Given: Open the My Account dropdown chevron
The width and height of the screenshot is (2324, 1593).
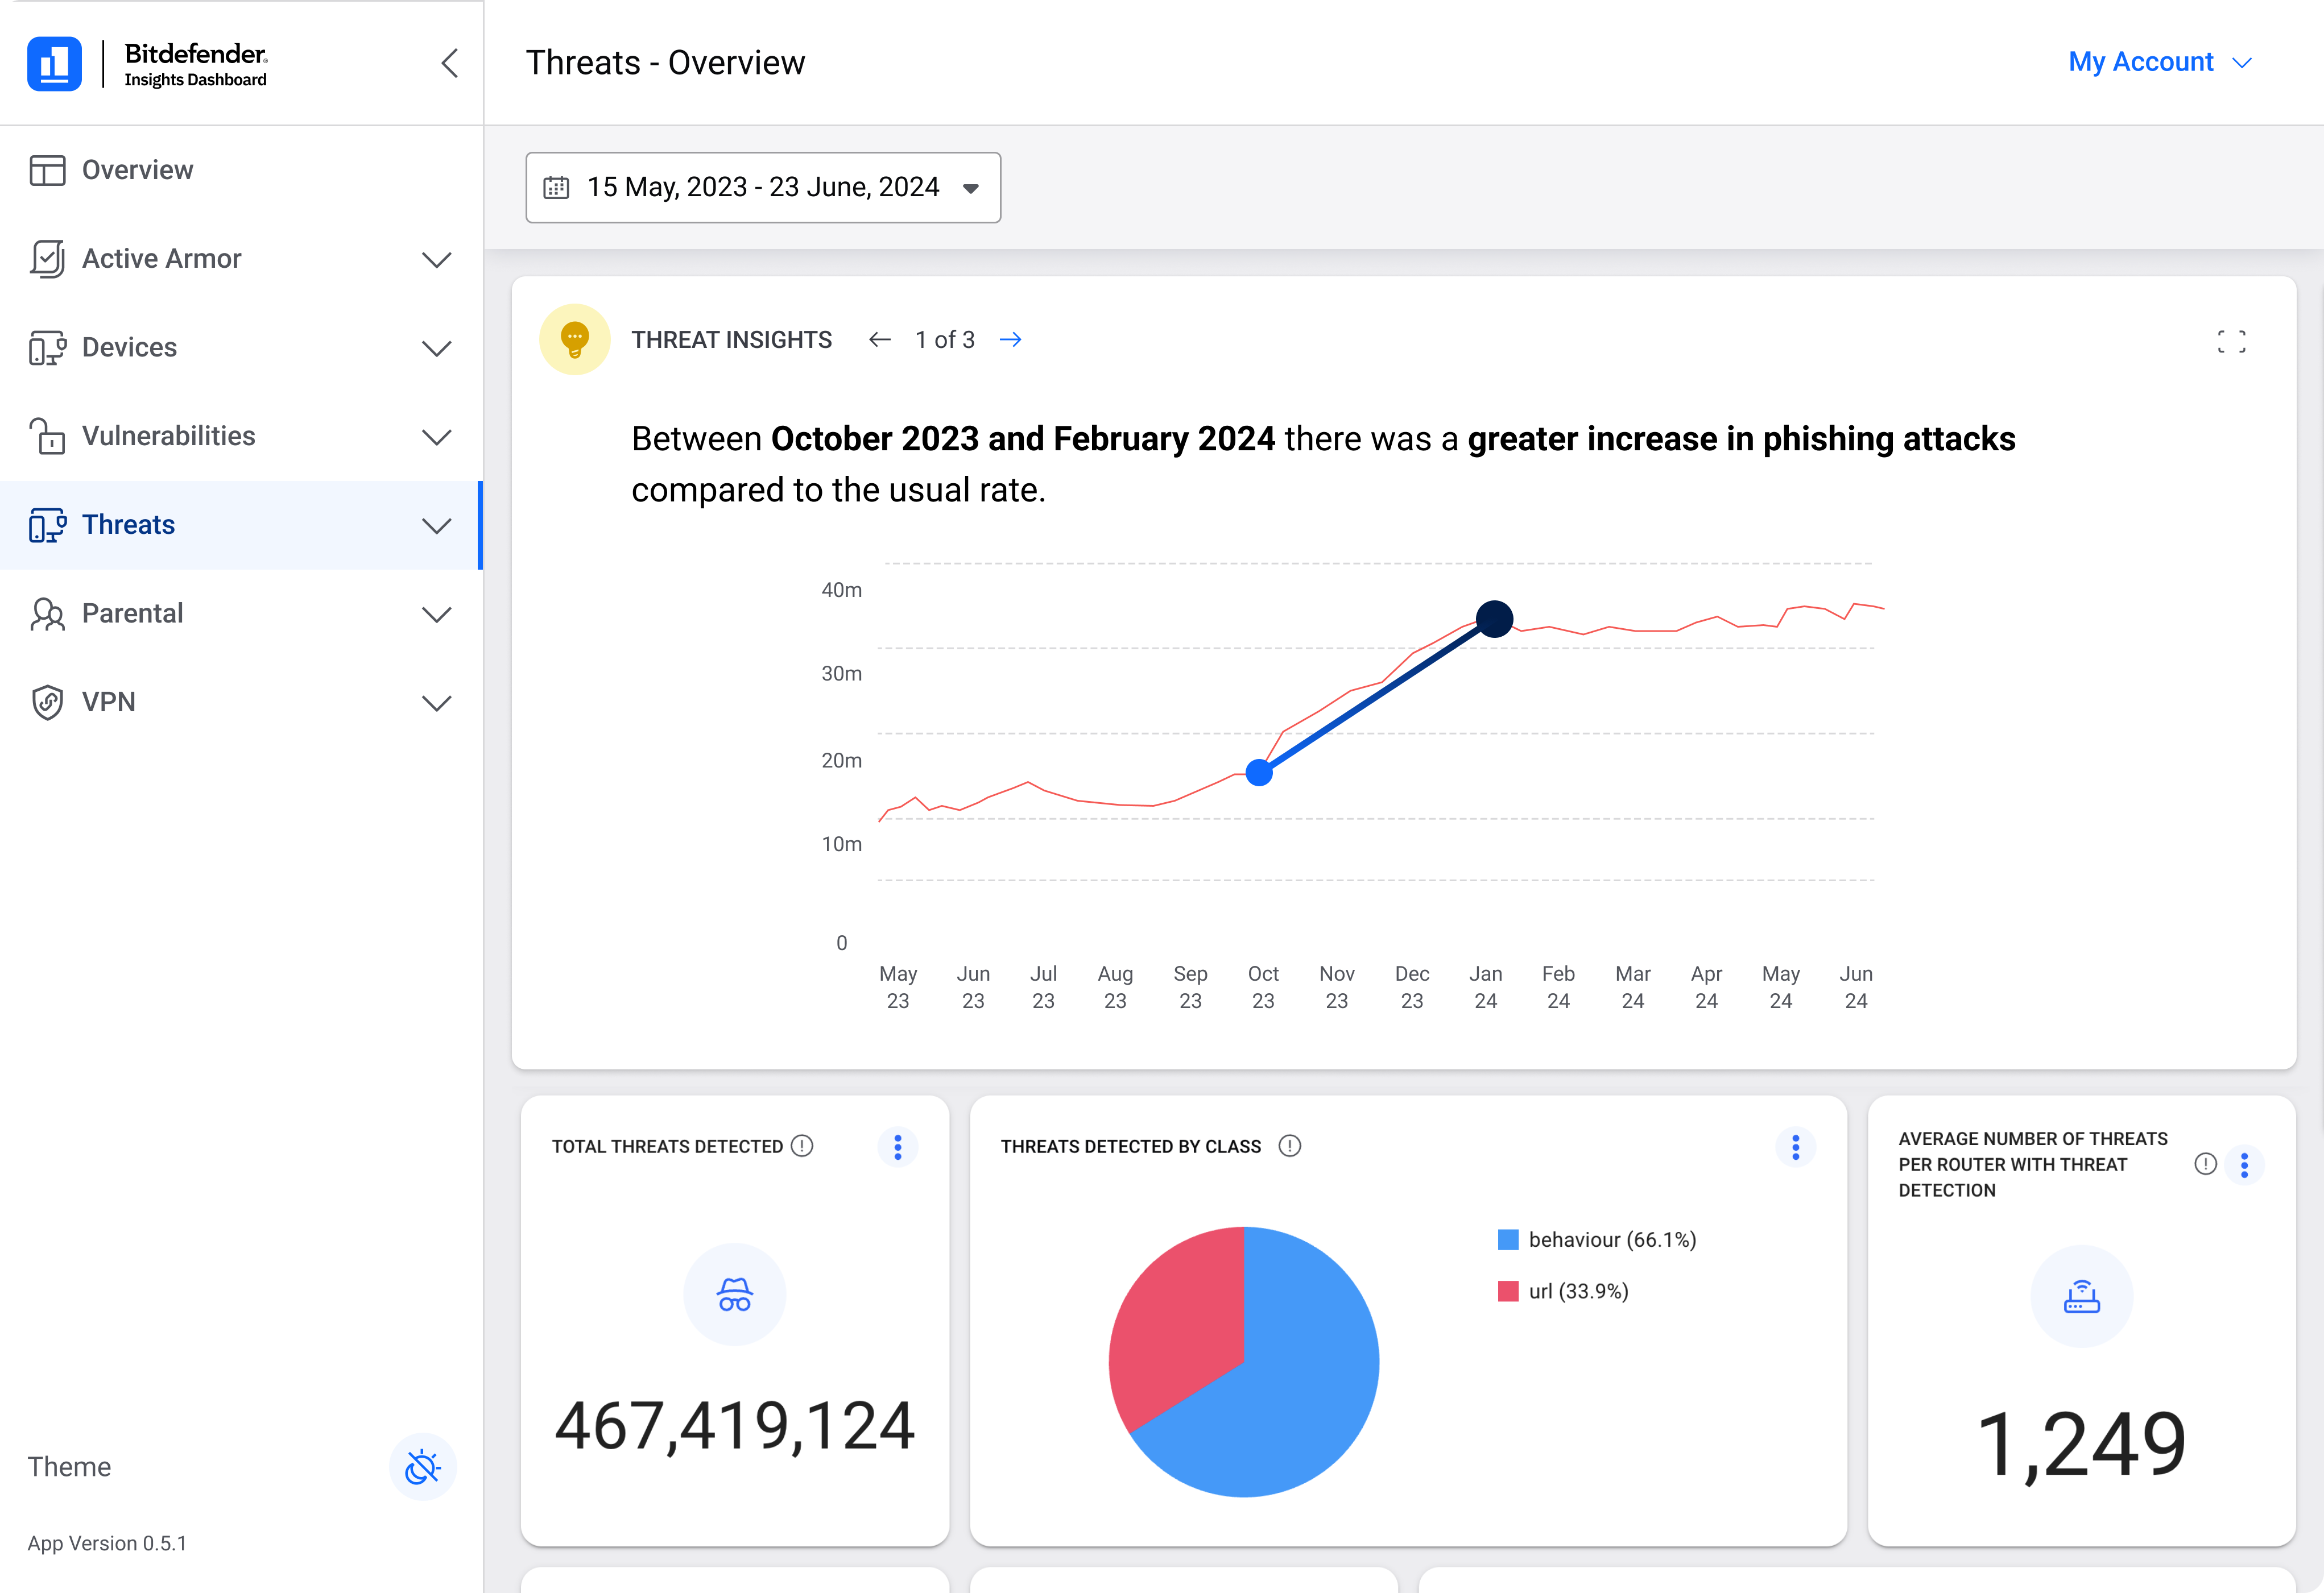Looking at the screenshot, I should (x=2242, y=63).
